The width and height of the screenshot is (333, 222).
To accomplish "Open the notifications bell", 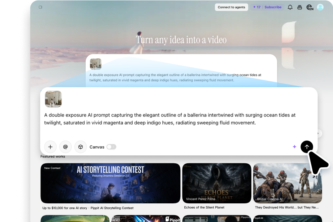I will pos(290,7).
